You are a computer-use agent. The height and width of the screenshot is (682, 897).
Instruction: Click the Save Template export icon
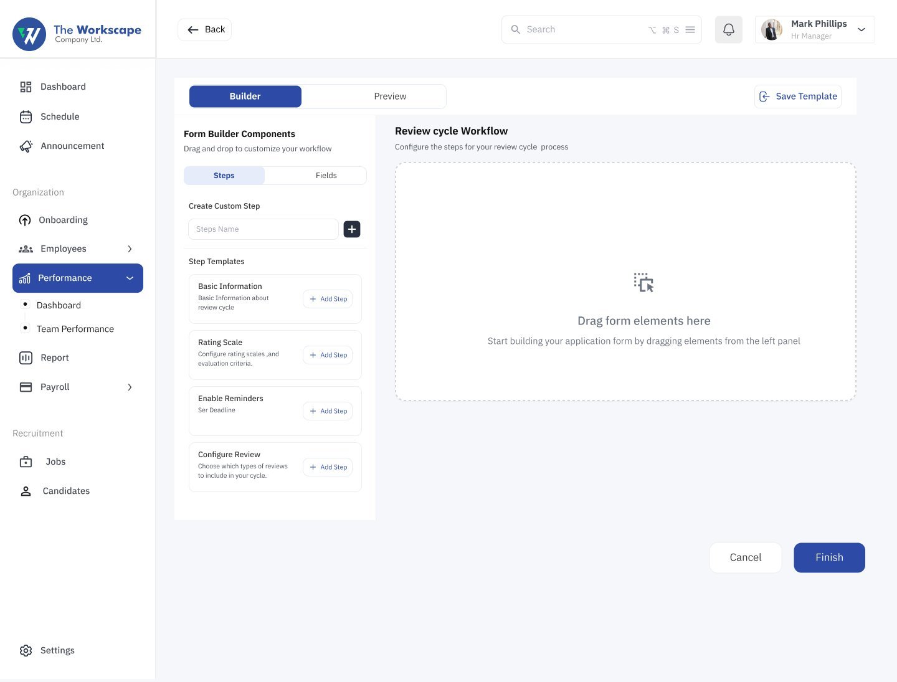tap(764, 97)
